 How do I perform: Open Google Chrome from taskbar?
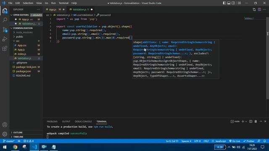[x=15, y=147]
